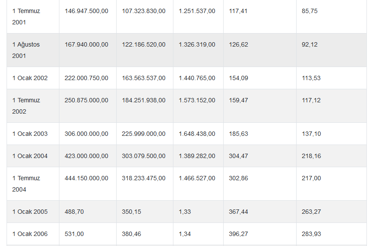Click the 1 Ocak 2003 date cell
The image size is (380, 246).
click(x=30, y=134)
